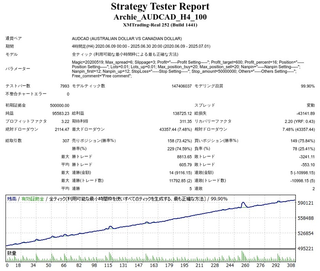The height and width of the screenshot is (271, 320).
Task: Click the 有効証拠金 equity legend label
Action: (33, 199)
